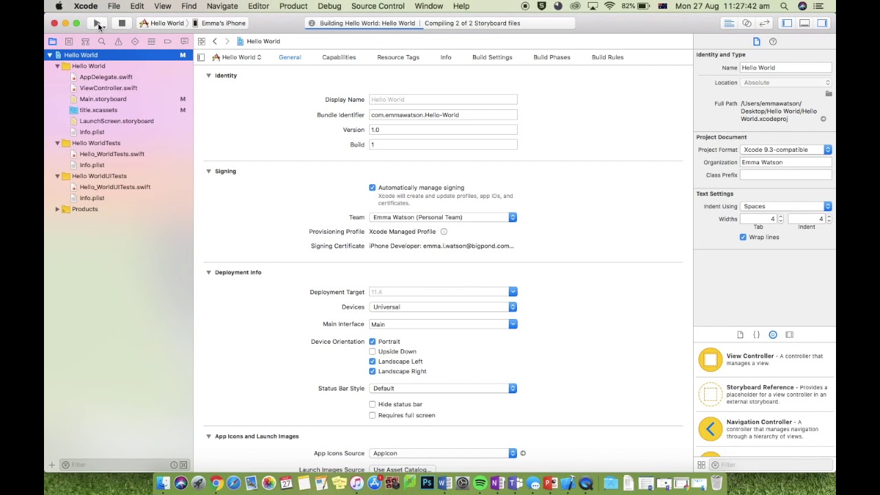Open the Team dropdown
This screenshot has width=880, height=495.
[443, 217]
